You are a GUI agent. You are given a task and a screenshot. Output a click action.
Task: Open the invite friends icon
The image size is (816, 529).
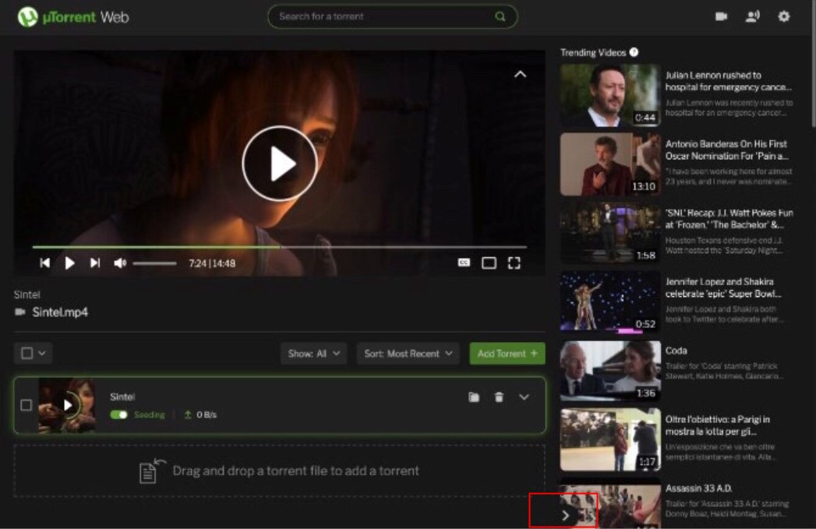[752, 16]
